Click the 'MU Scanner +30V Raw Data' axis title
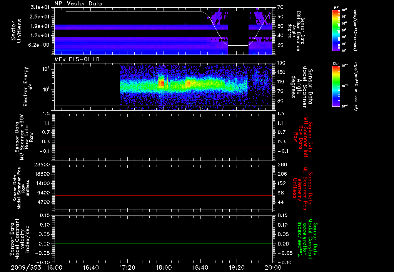This screenshot has height=272, width=394. pyautogui.click(x=24, y=138)
